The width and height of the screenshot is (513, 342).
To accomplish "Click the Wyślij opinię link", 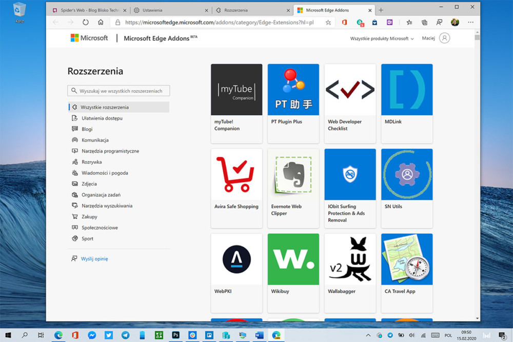I will pyautogui.click(x=94, y=258).
